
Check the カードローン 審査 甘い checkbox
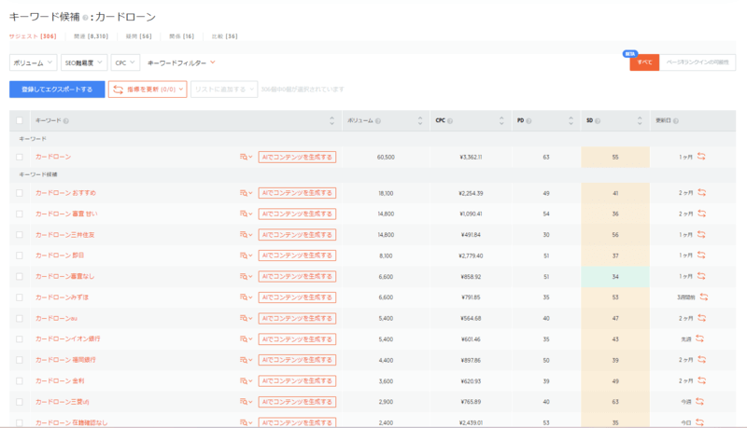(20, 214)
